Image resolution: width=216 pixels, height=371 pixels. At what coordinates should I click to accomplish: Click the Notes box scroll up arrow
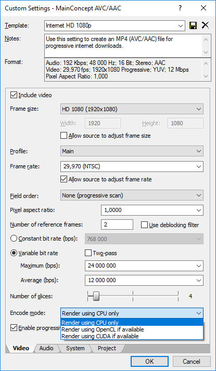[206, 39]
